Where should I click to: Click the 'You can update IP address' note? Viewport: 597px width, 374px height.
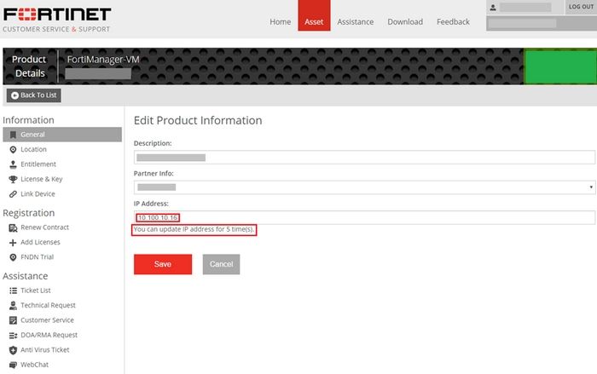tap(194, 229)
